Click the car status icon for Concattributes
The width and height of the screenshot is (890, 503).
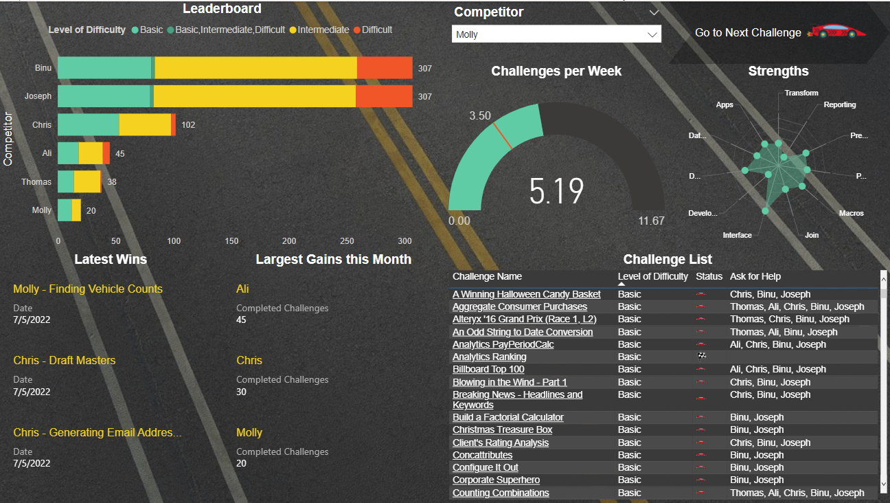(702, 455)
